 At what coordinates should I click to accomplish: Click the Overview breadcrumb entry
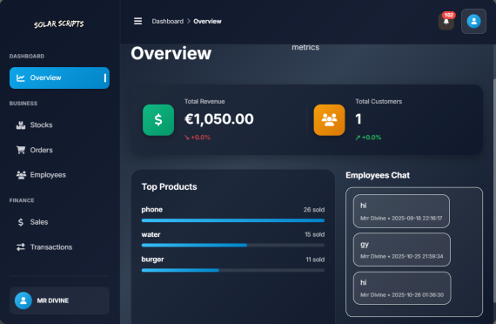[x=207, y=21]
